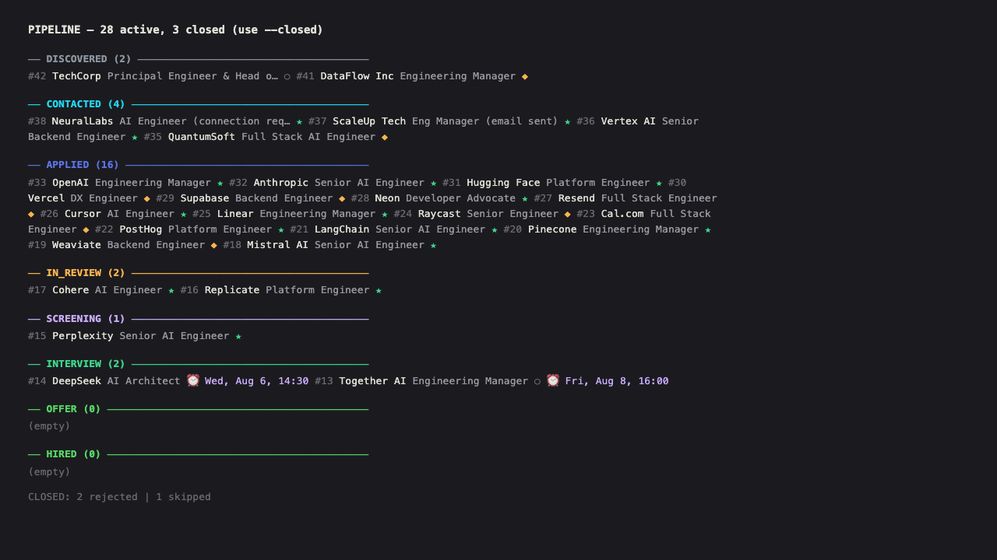This screenshot has width=997, height=560.
Task: Select the DeepSeek company name
Action: (x=76, y=381)
